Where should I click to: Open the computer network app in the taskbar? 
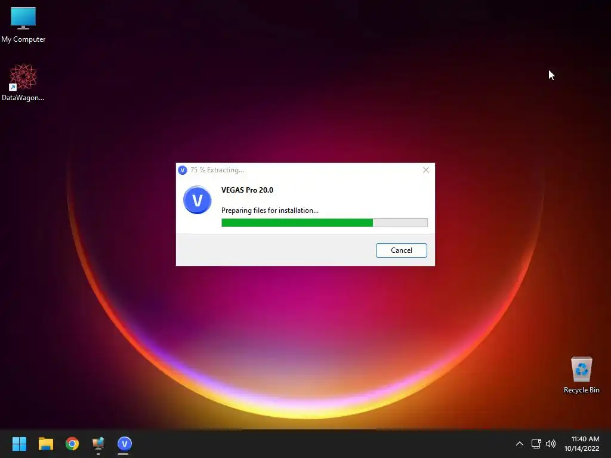click(x=98, y=444)
